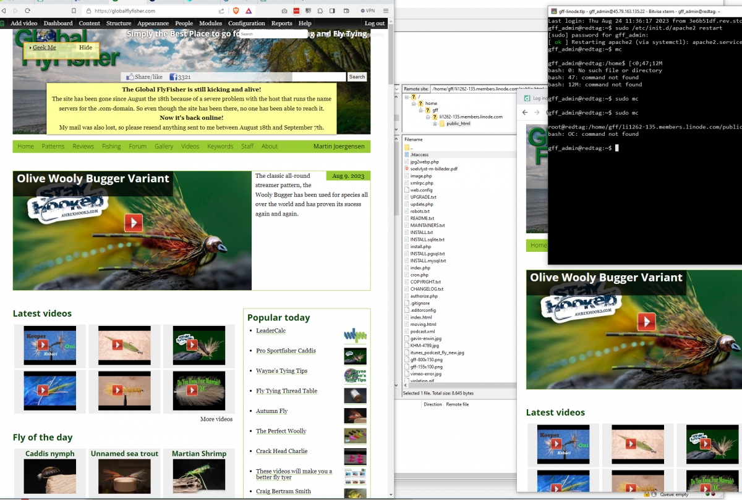Expand the public_html folder tree node

435,123
